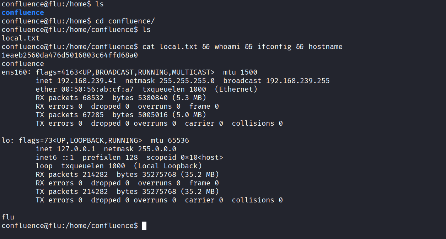Click the (Ethernet) label text
The width and height of the screenshot is (446, 239).
(236, 89)
